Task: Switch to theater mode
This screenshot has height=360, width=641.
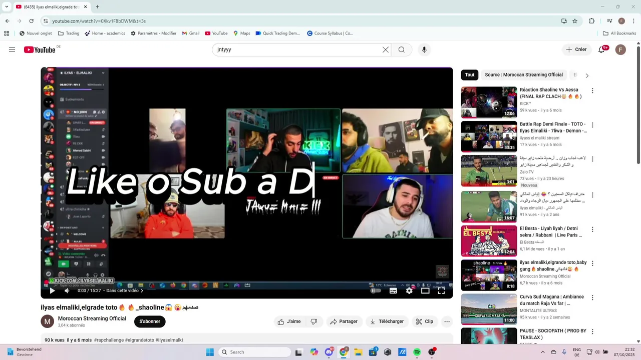Action: (425, 290)
